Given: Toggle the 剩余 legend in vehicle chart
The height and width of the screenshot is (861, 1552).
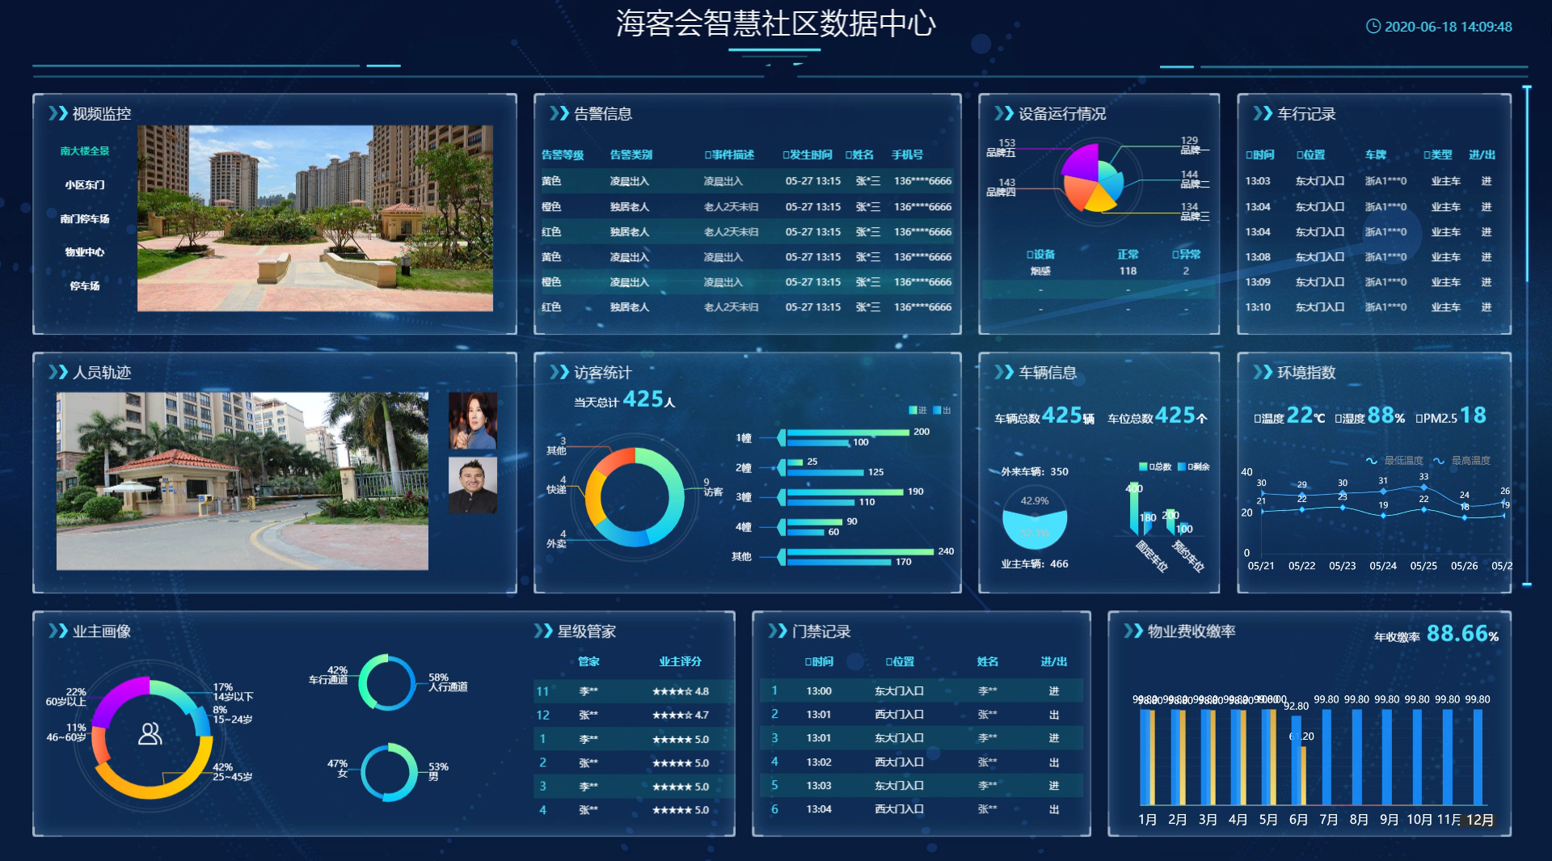Looking at the screenshot, I should [1194, 466].
